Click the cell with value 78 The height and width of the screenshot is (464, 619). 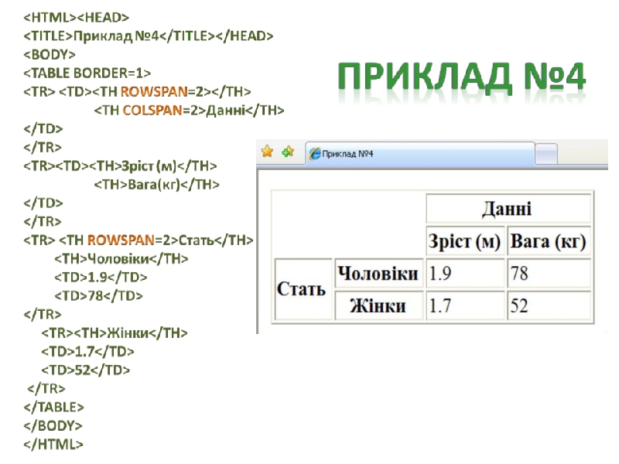[549, 274]
